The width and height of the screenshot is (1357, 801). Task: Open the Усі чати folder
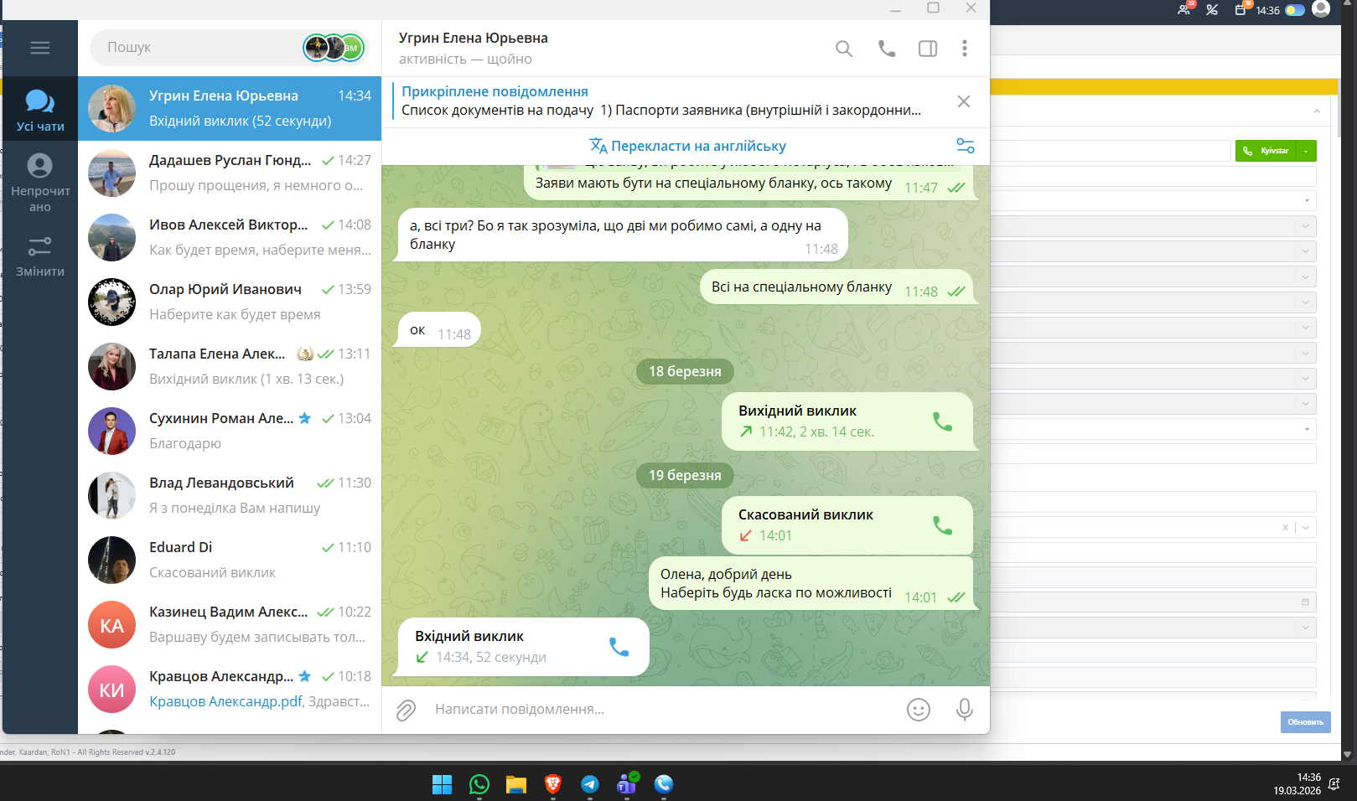tap(40, 110)
